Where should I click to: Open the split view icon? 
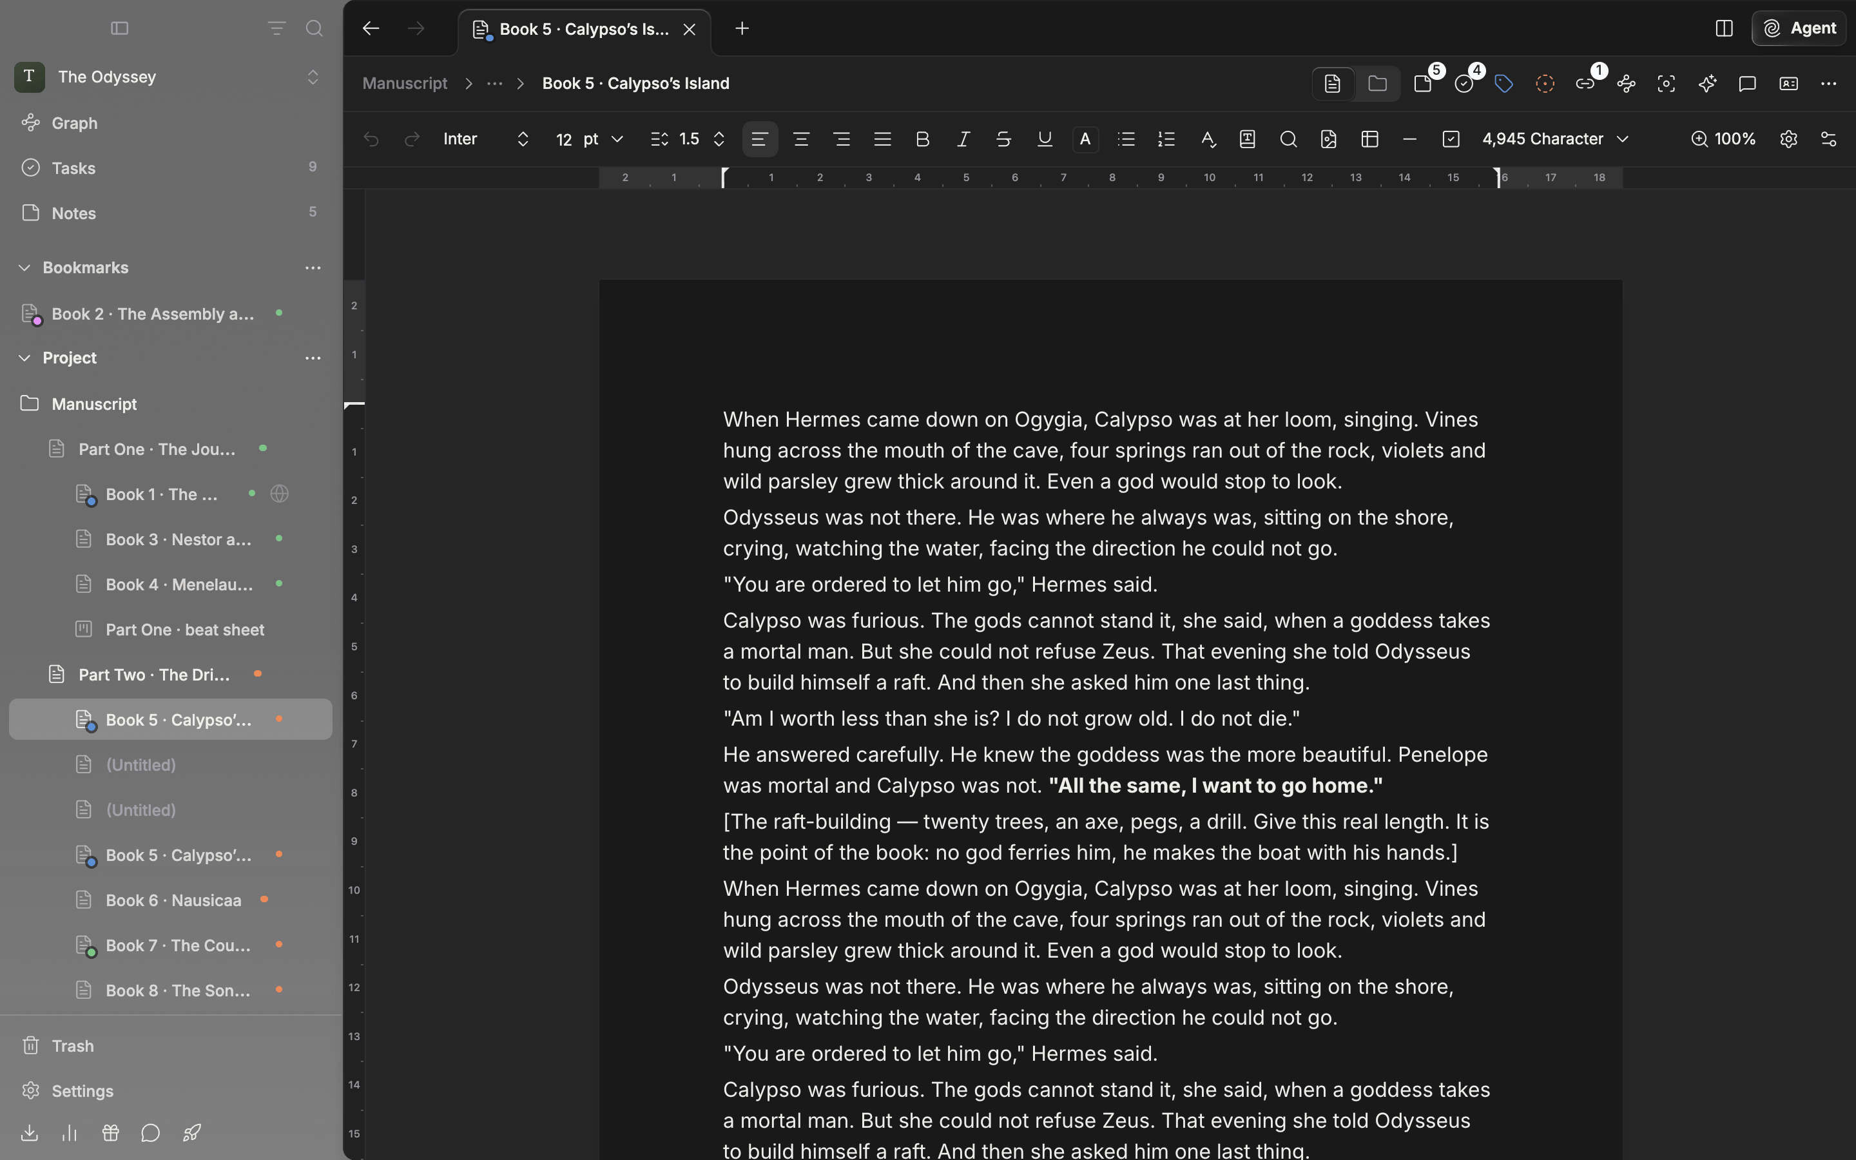coord(1724,28)
